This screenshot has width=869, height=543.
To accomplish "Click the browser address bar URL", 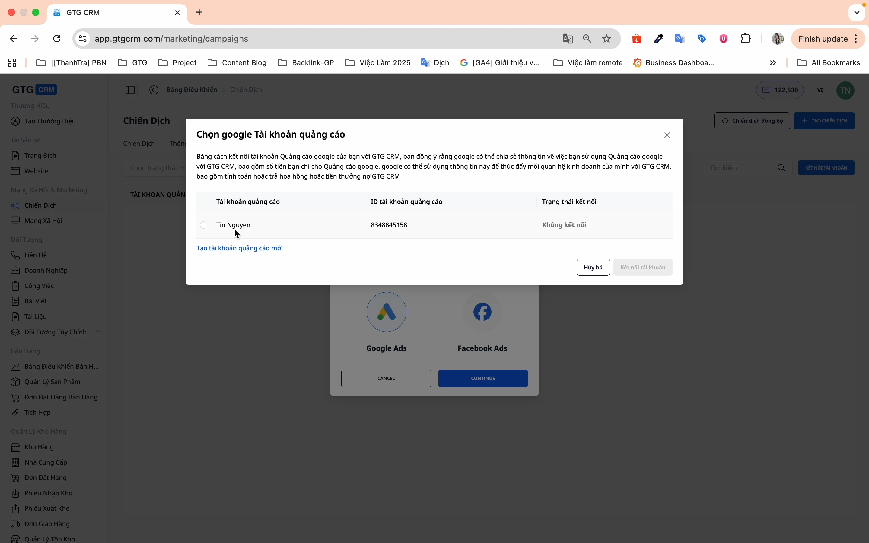I will click(x=172, y=39).
